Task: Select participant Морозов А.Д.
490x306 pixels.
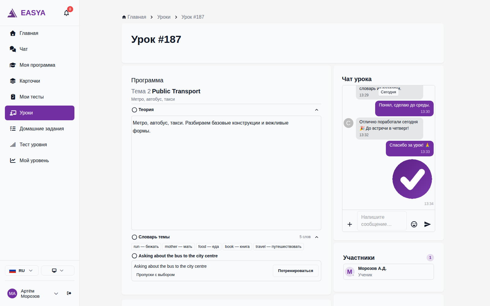Action: coord(388,272)
